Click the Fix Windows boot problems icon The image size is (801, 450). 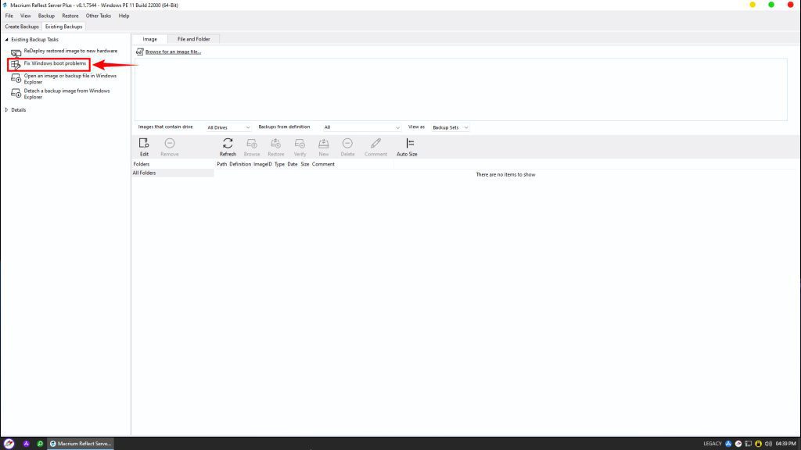[16, 64]
